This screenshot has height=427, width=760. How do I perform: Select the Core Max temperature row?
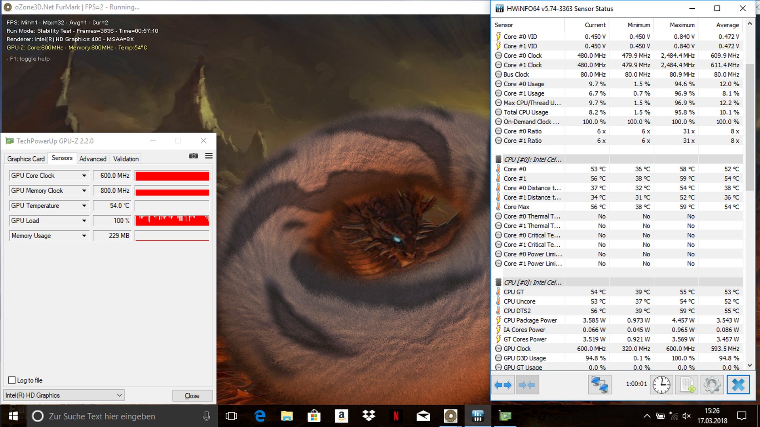click(x=617, y=207)
